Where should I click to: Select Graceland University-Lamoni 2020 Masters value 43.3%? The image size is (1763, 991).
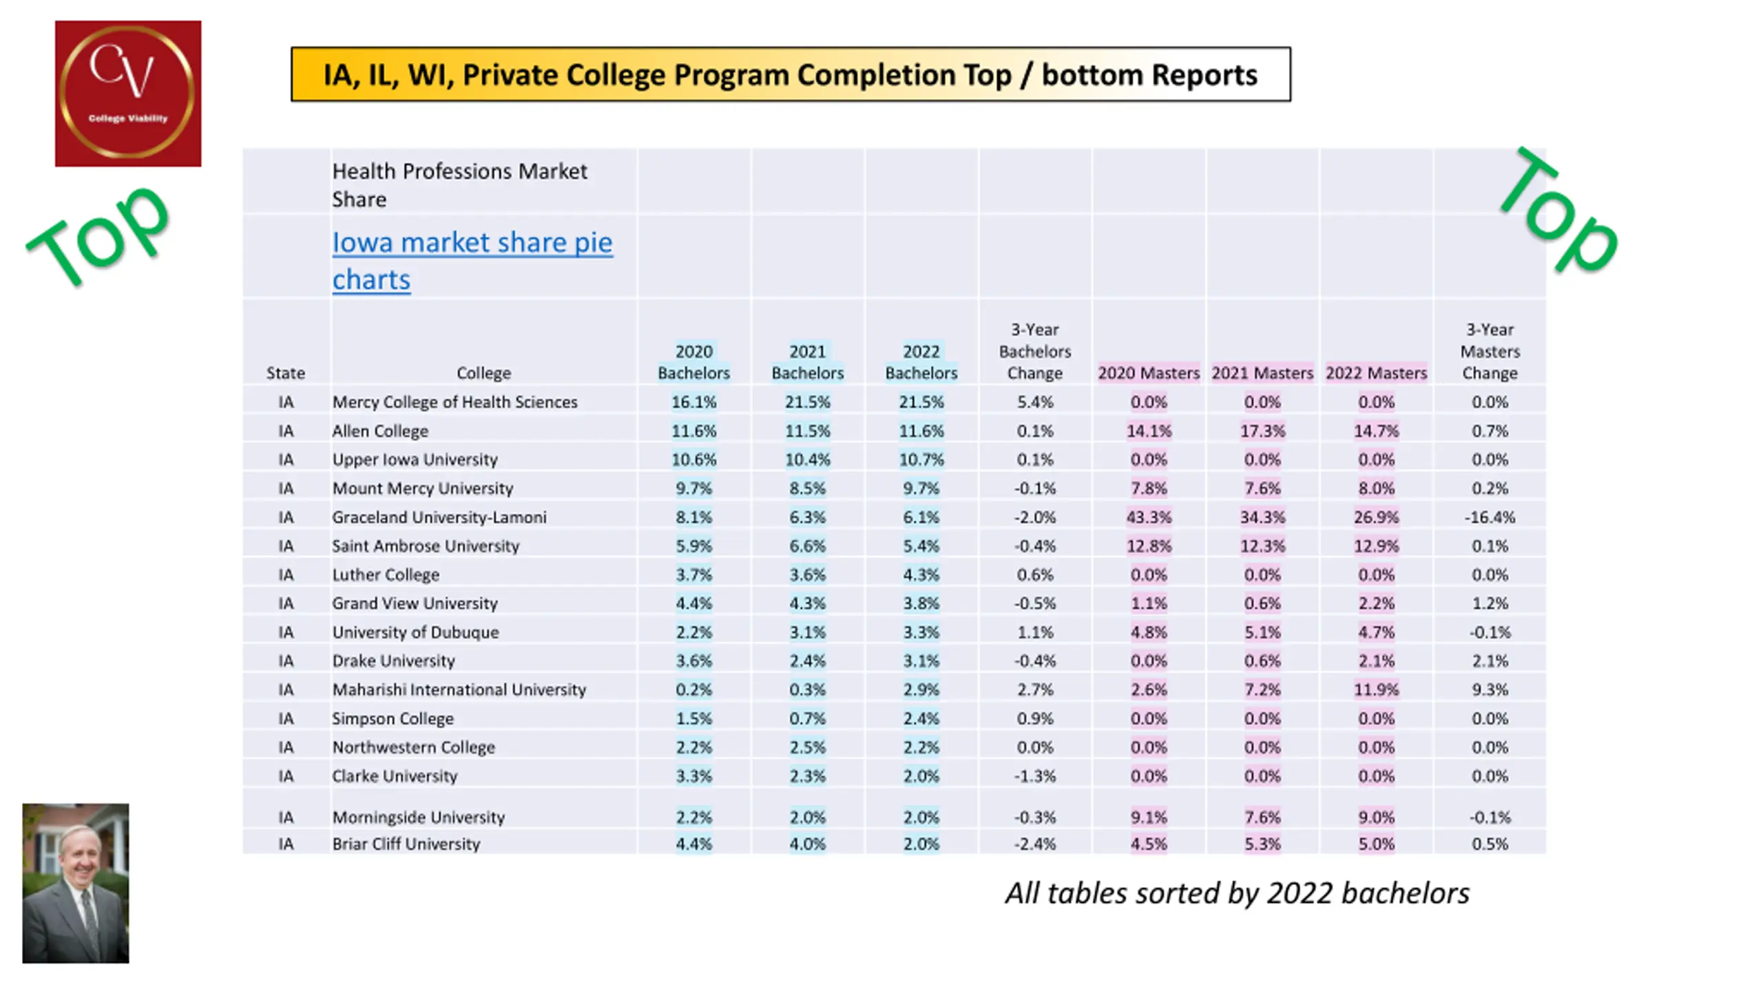pos(1148,517)
